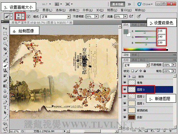Select the Blur tool

(5, 91)
